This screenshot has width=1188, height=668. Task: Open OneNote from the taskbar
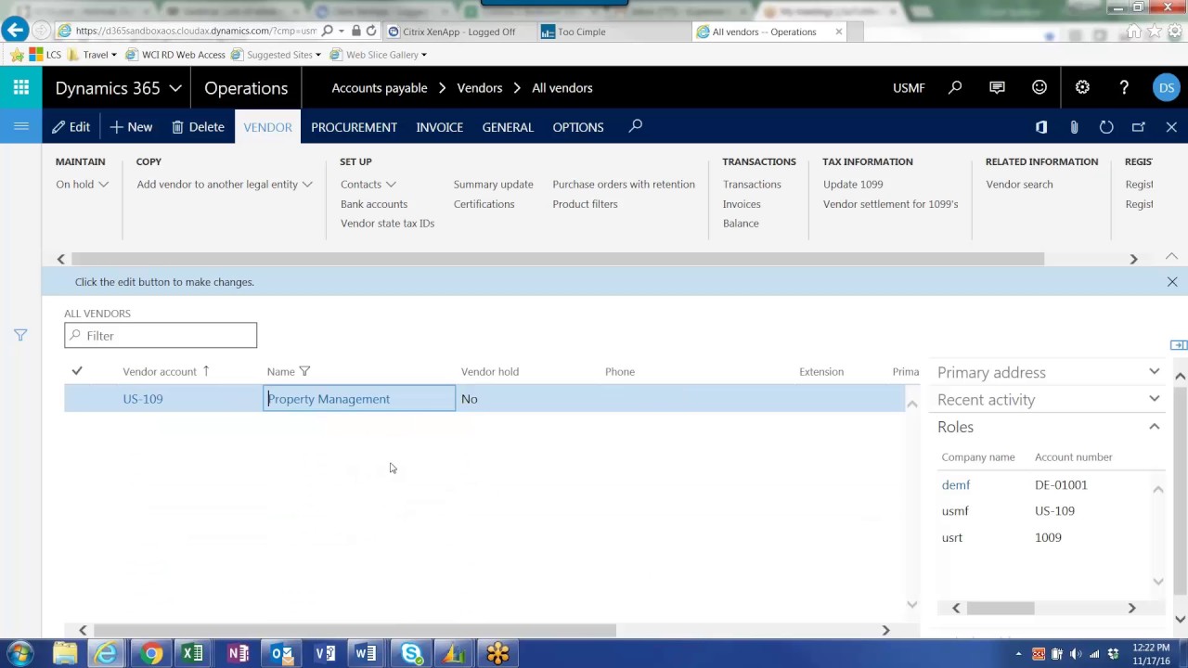pos(238,654)
